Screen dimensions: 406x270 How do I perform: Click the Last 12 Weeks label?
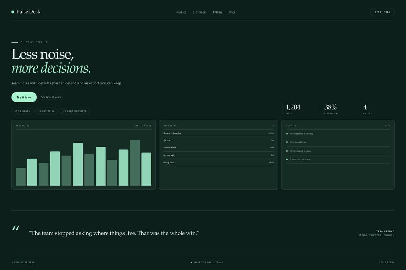click(x=143, y=126)
